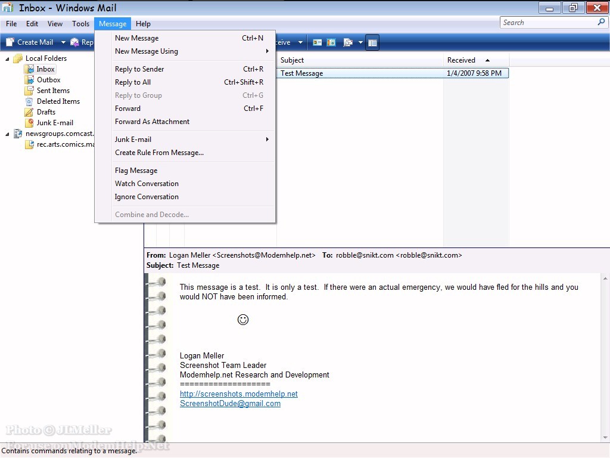Click the rec.arts.comics newsgroup folder icon
The height and width of the screenshot is (458, 610).
click(x=29, y=144)
